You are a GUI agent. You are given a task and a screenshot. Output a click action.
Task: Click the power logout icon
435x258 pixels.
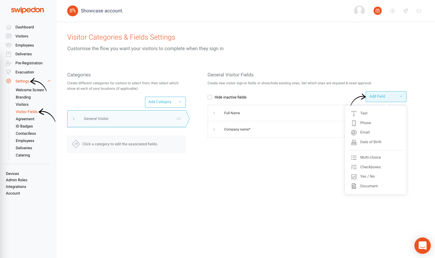(419, 11)
